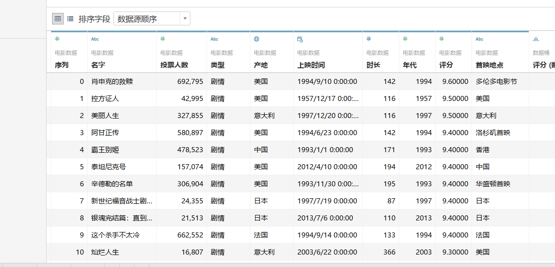This screenshot has height=267, width=555.
Task: Select the 年代 column header
Action: [x=409, y=65]
